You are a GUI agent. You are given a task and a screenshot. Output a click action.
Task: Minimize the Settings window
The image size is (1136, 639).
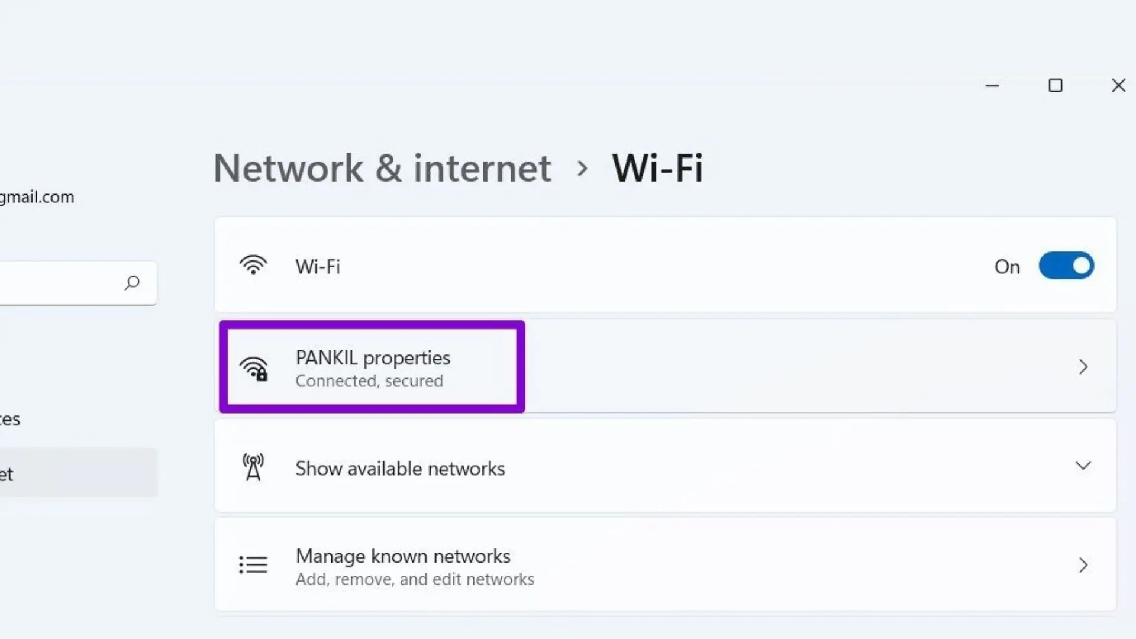click(x=992, y=86)
